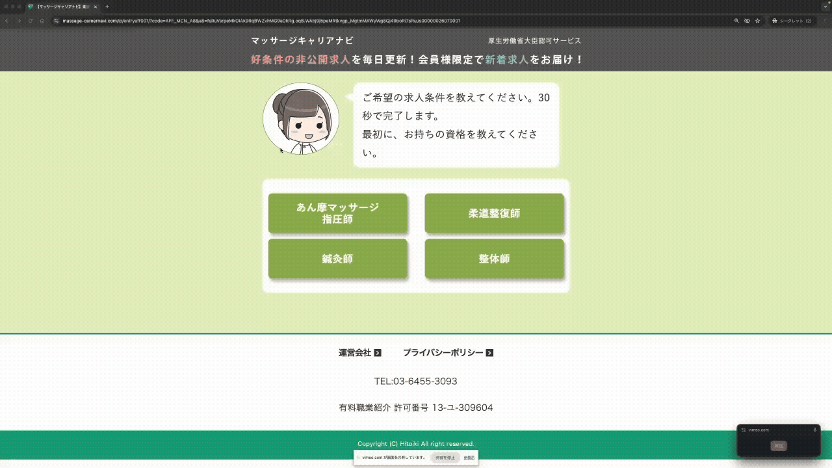Choose the 整体師 qualification option

[x=494, y=259]
